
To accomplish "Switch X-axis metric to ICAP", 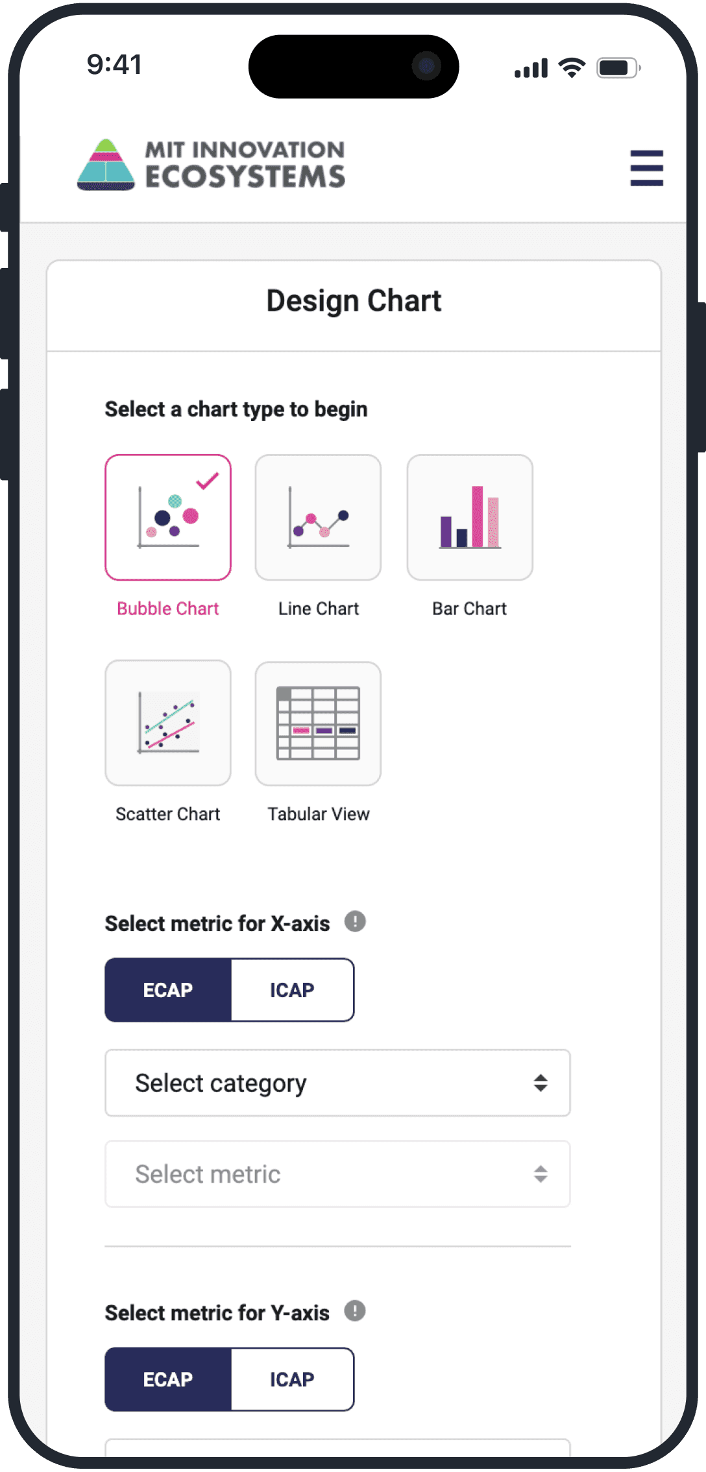I will coord(292,990).
